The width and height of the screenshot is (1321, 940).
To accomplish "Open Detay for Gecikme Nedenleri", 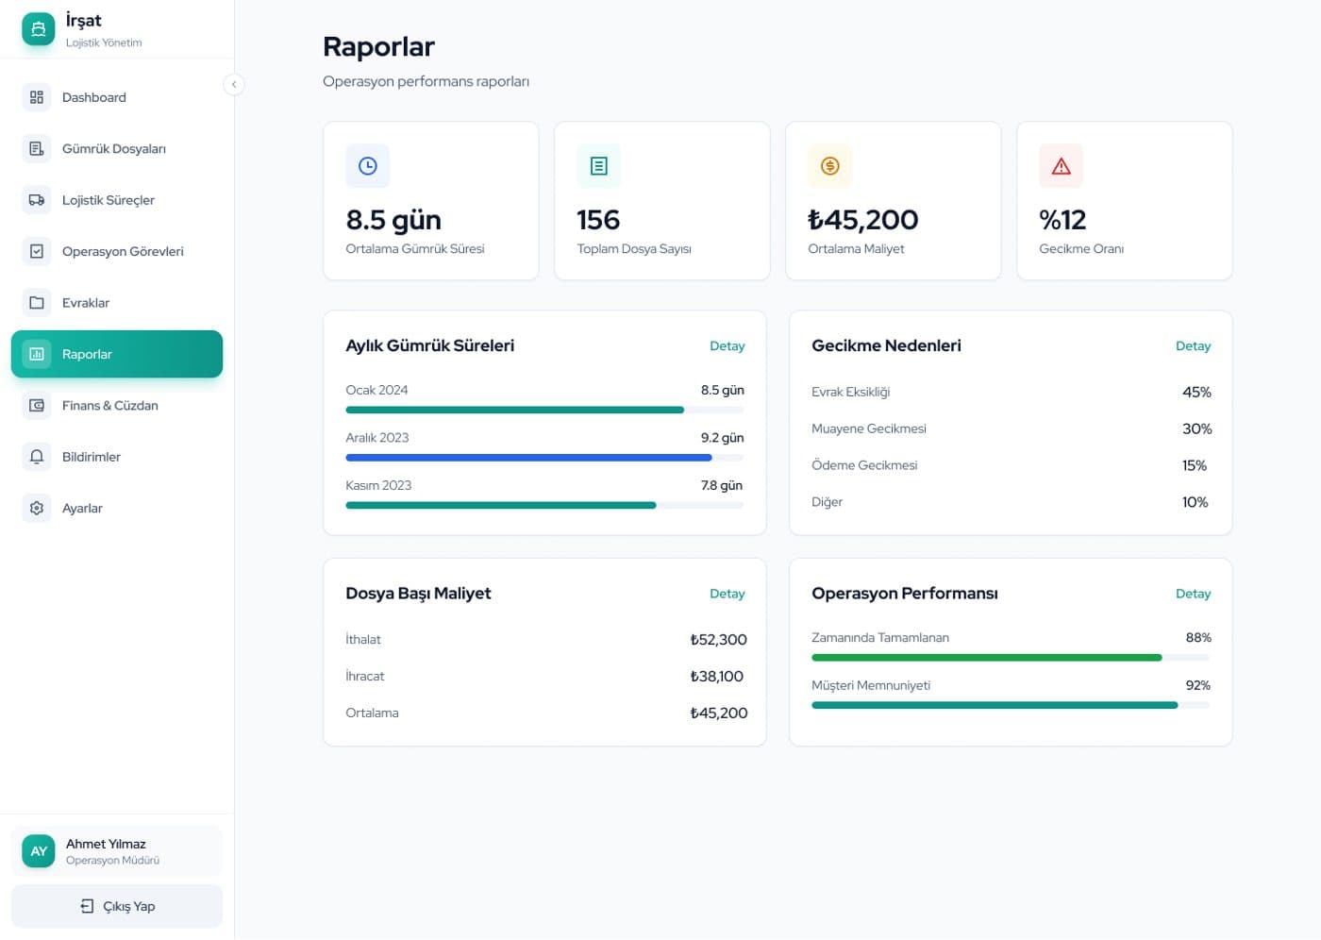I will click(1193, 346).
